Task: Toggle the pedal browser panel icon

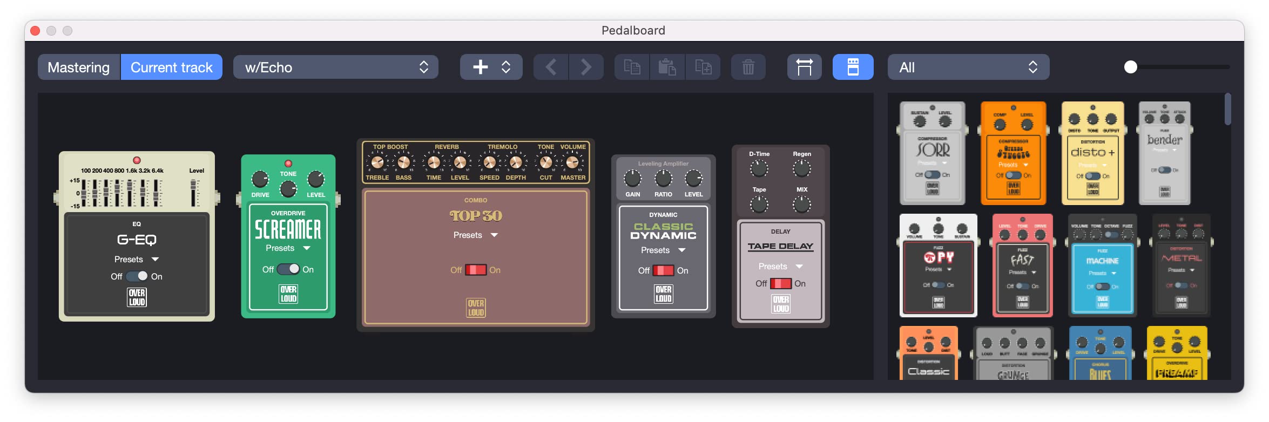Action: click(x=853, y=67)
